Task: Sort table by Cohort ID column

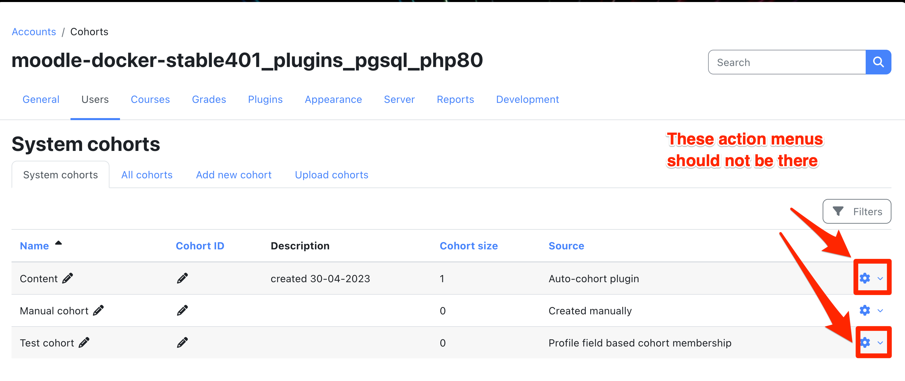Action: click(200, 246)
